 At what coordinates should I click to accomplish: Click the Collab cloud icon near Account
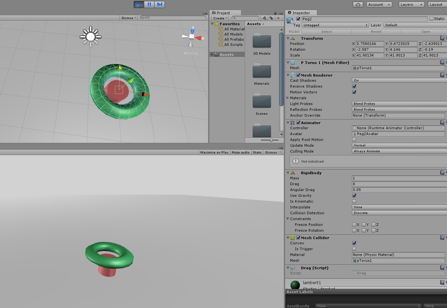tap(358, 4)
